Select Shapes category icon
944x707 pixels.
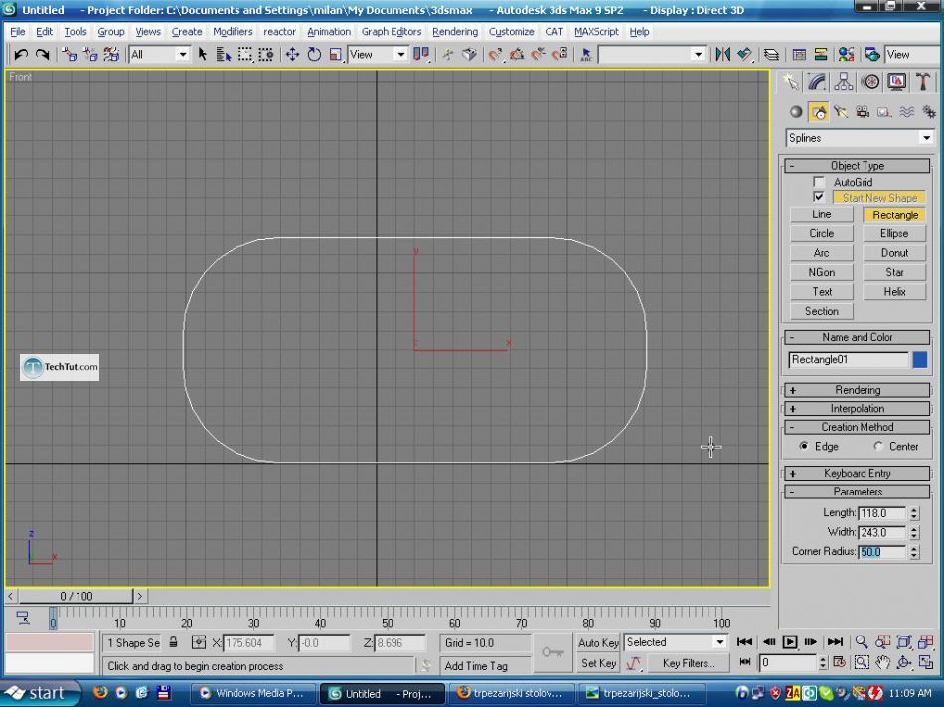(x=818, y=112)
